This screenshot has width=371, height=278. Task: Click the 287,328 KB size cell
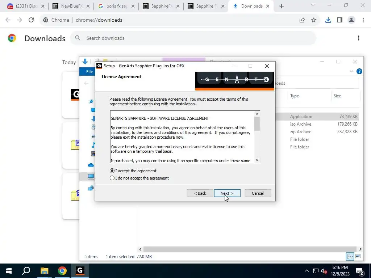pos(347,132)
